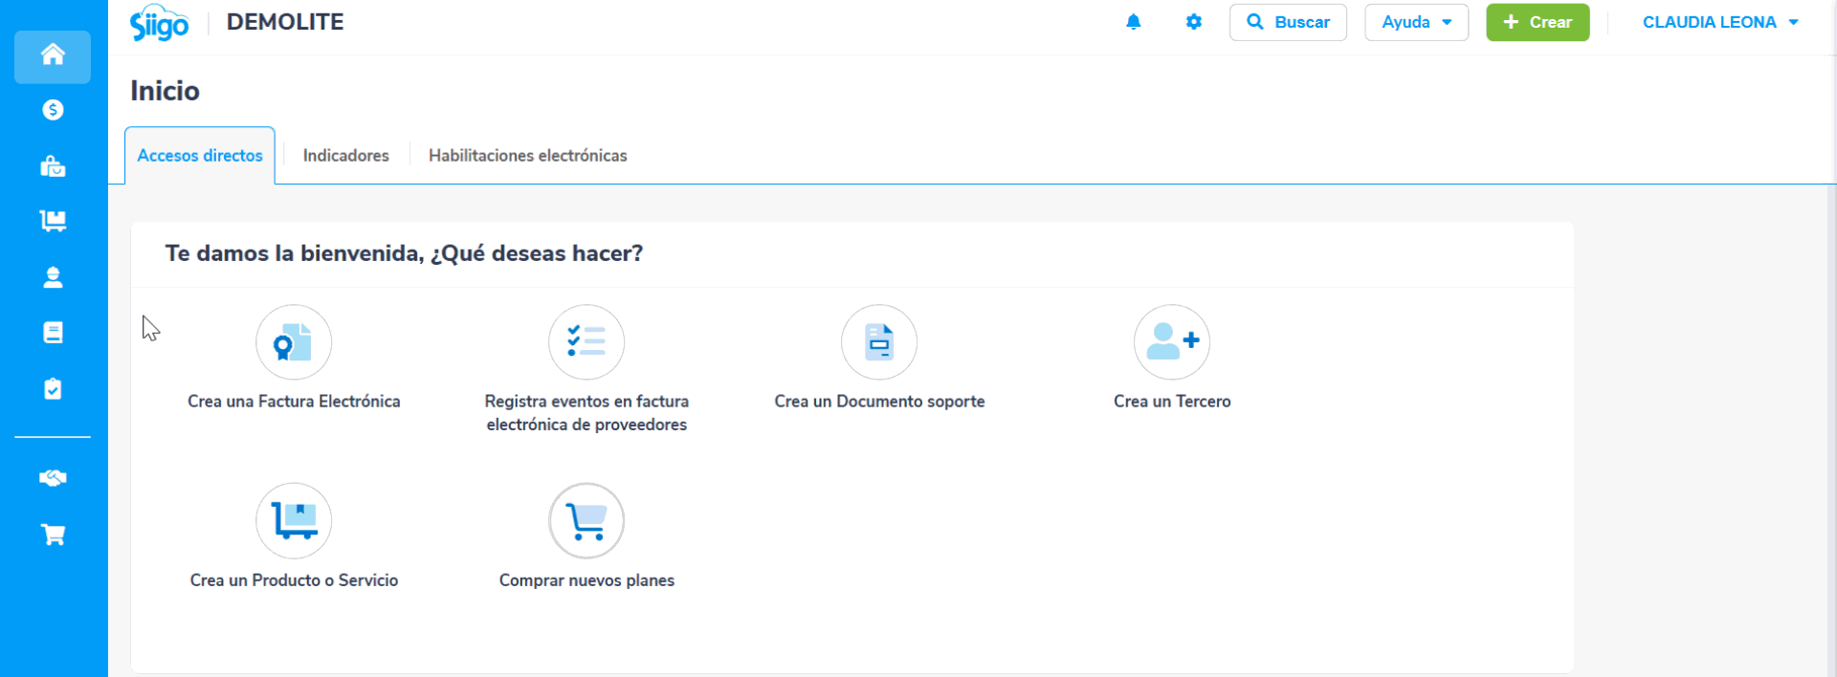1837x677 pixels.
Task: Select the inventory cart sidebar icon
Action: click(x=53, y=221)
